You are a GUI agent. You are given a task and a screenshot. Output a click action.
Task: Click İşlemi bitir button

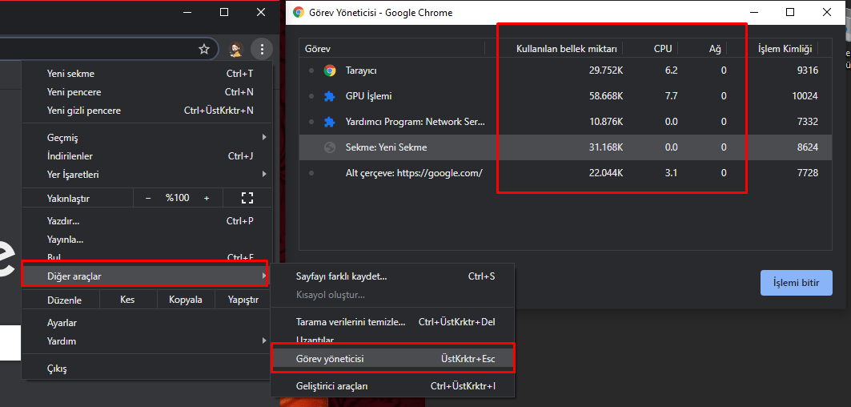[x=797, y=283]
